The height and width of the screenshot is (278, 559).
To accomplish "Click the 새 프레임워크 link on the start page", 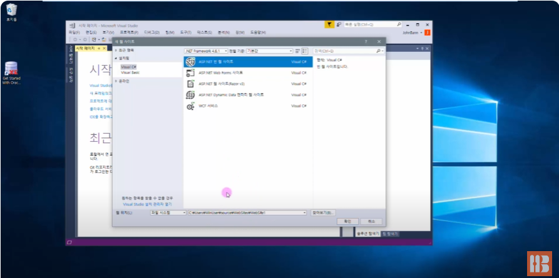I will pos(101,93).
